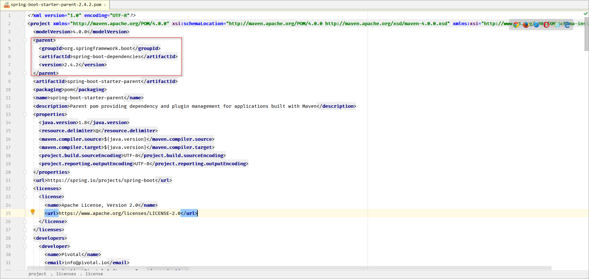
Task: Click artifactId spring-boot-dependencies text
Action: point(107,57)
